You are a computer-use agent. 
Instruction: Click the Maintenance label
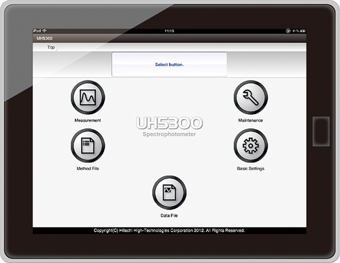(250, 120)
